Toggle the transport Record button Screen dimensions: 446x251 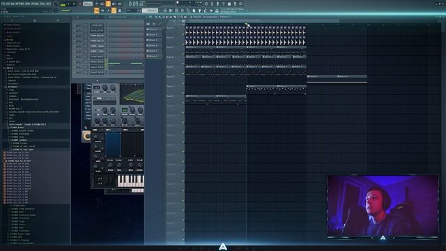80,4
